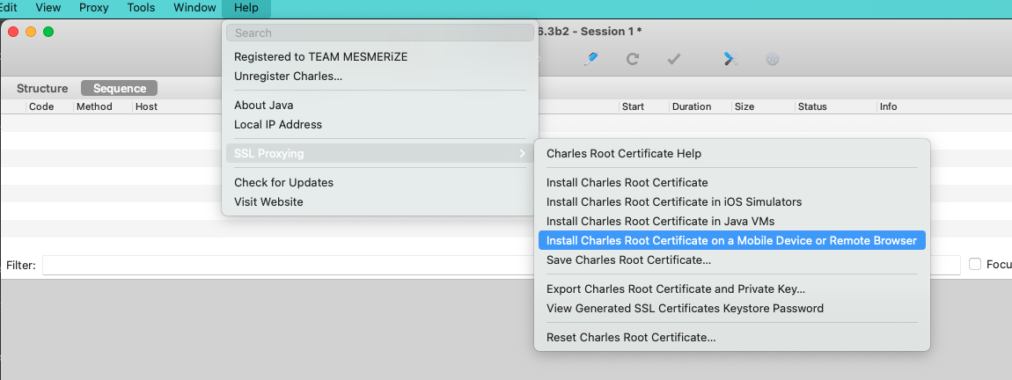Switch to the Sequence tab

[120, 88]
